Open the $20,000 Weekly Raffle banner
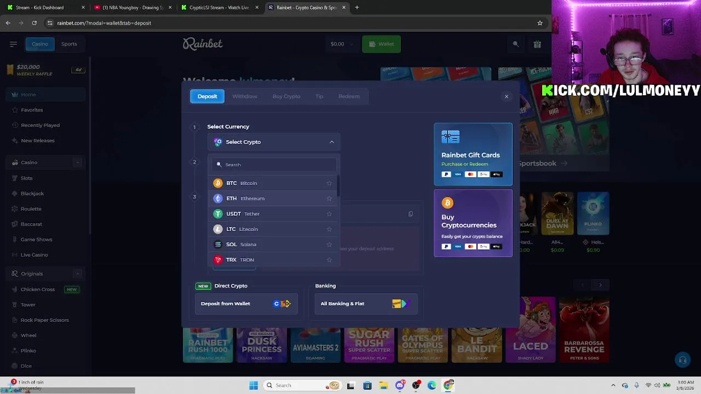 tap(45, 70)
